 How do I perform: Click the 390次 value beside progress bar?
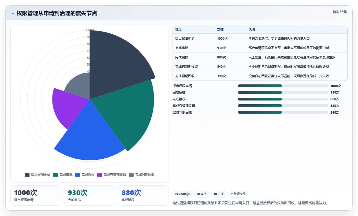pos(335,113)
